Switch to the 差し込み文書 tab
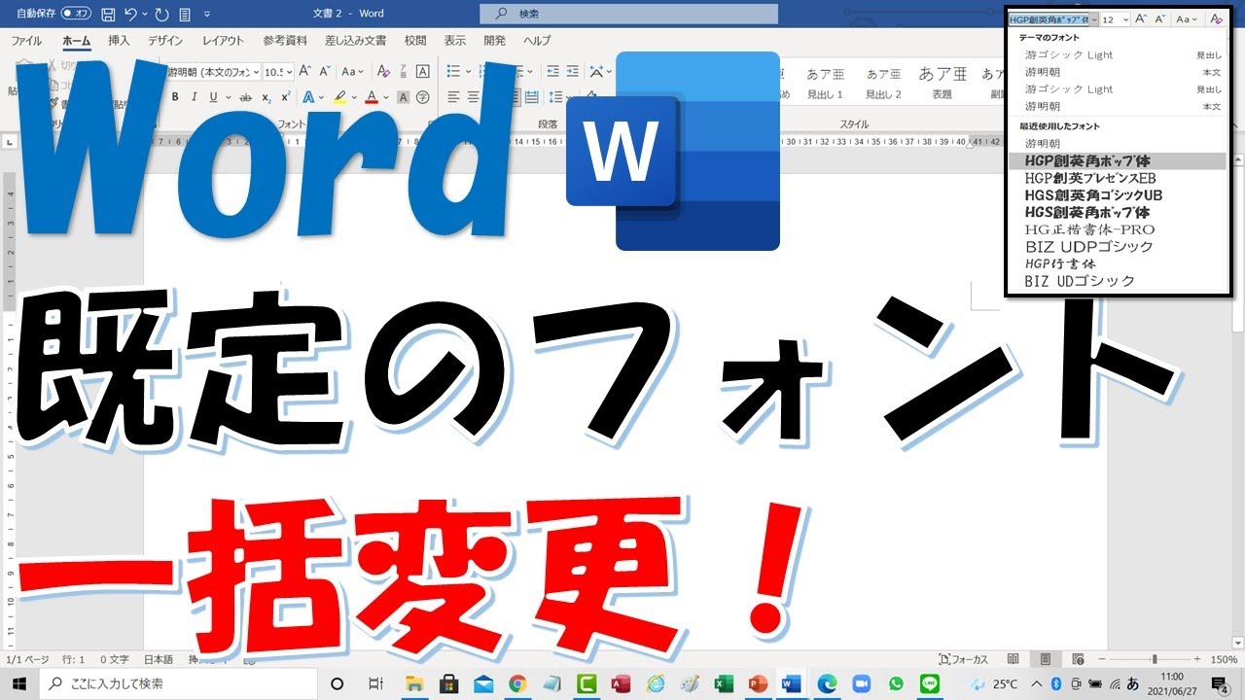This screenshot has height=700, width=1245. click(x=355, y=41)
